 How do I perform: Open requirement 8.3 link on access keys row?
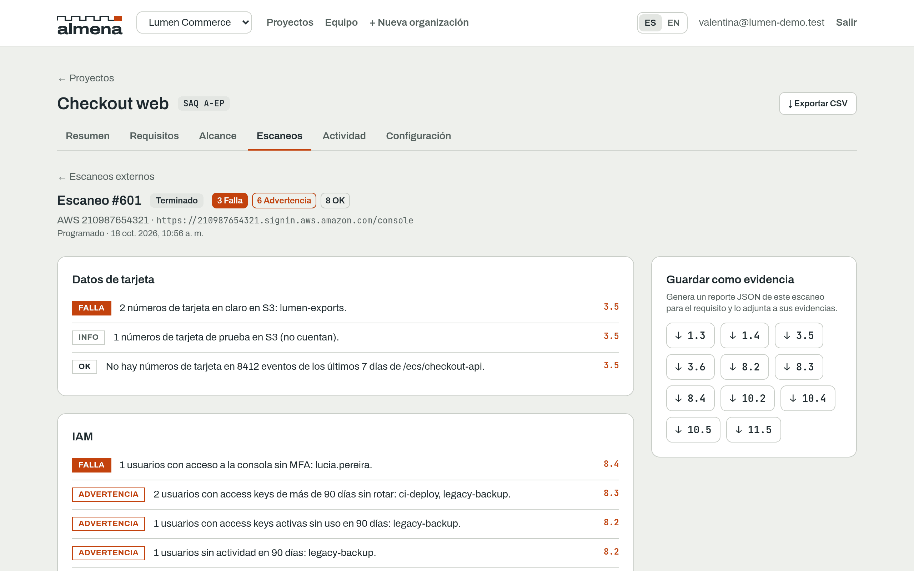[x=611, y=493]
